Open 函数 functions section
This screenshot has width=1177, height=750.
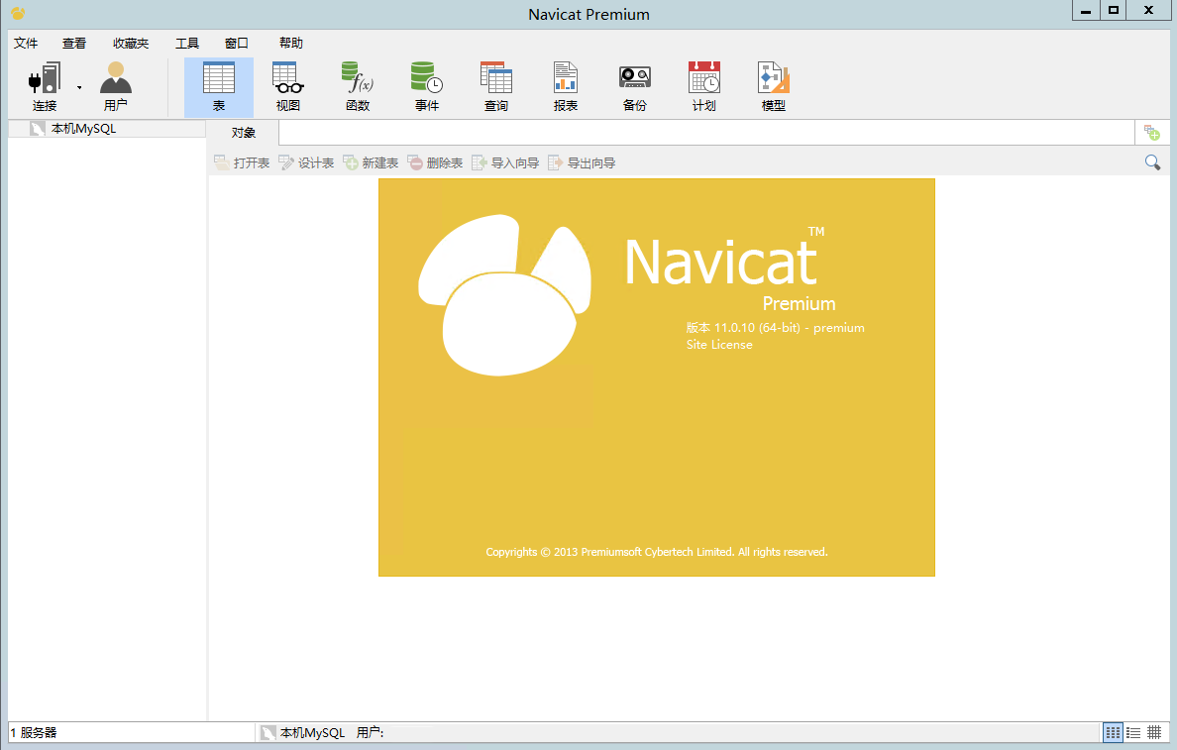click(358, 87)
